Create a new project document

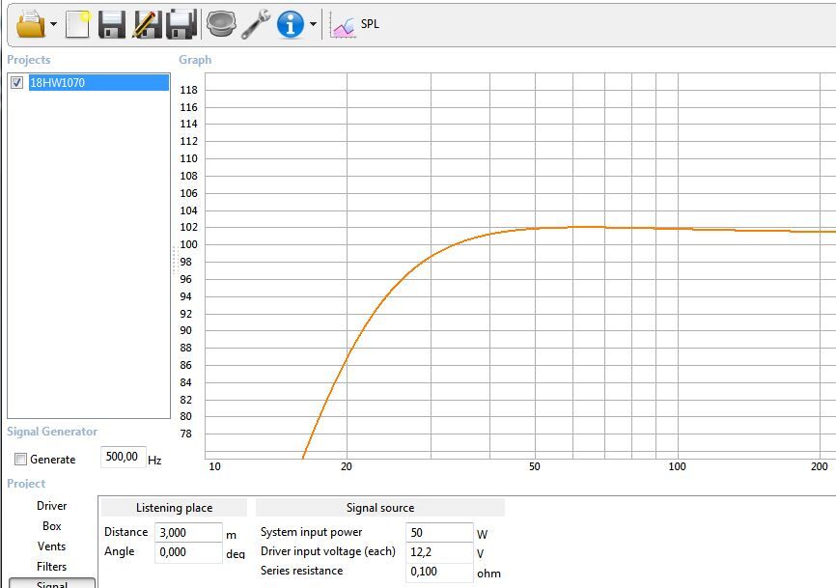click(78, 24)
